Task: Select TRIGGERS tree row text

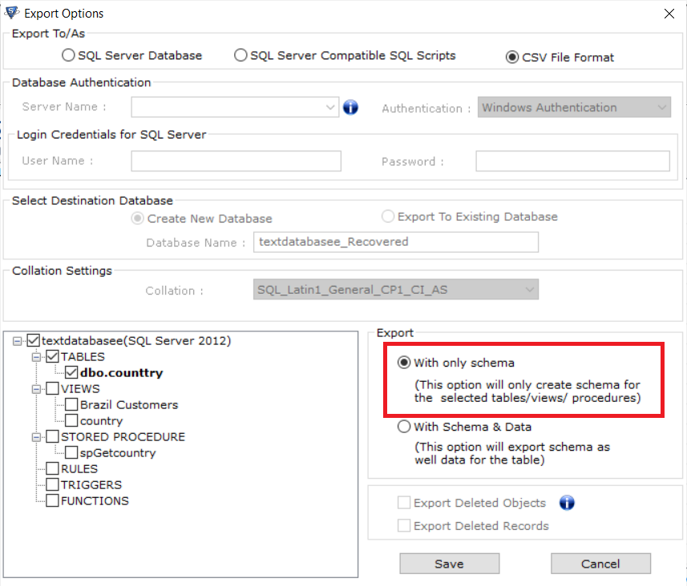Action: coord(91,485)
